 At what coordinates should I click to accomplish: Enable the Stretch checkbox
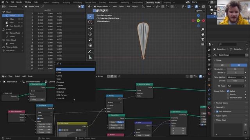(228, 94)
